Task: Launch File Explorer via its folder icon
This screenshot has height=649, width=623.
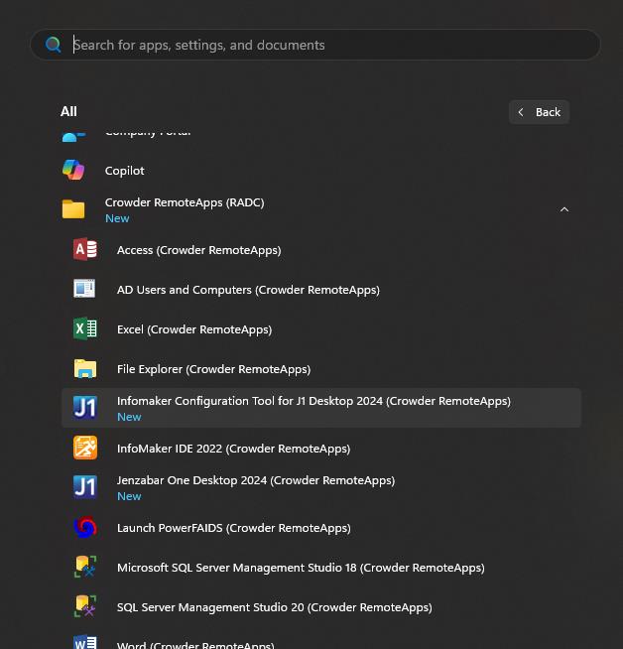Action: (x=85, y=369)
